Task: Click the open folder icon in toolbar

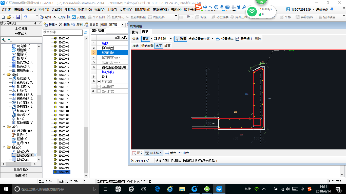Action: (x=9, y=17)
